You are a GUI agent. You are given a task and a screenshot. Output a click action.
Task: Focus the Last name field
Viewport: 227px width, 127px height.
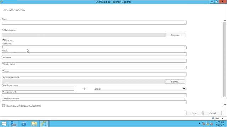point(94,61)
